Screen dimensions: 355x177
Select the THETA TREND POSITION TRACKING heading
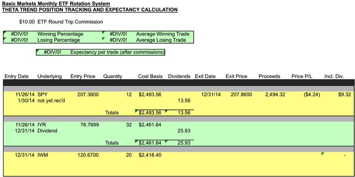click(x=90, y=10)
